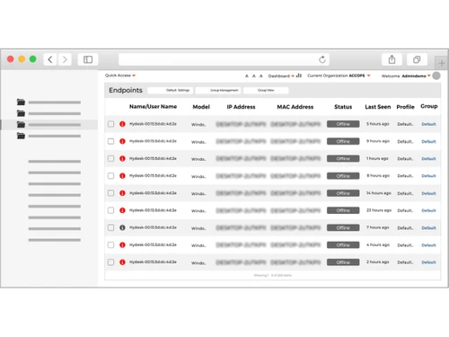Tick checkbox for endpoint seen 4 hours ago
449x337 pixels.
point(111,245)
